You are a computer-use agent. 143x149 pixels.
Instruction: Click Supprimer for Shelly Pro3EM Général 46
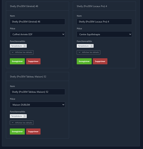(x=33, y=61)
